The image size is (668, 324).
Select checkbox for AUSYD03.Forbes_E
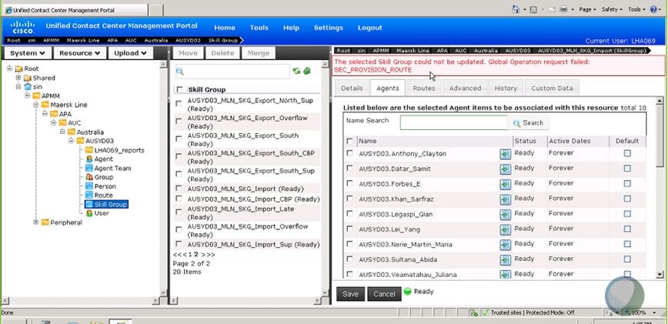pyautogui.click(x=349, y=183)
